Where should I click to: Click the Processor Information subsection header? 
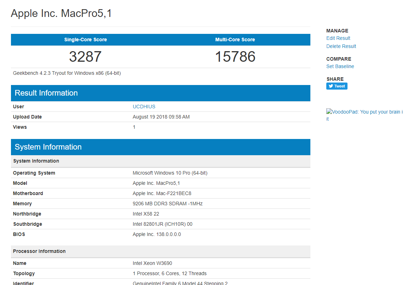[160, 251]
